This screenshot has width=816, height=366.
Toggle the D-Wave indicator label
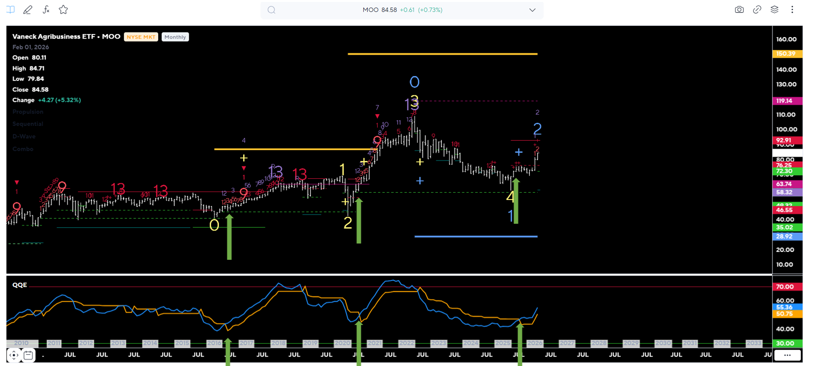click(x=24, y=136)
